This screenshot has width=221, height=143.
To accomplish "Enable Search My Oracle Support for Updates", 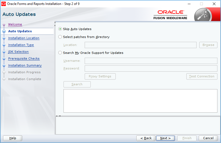I will (x=60, y=53).
